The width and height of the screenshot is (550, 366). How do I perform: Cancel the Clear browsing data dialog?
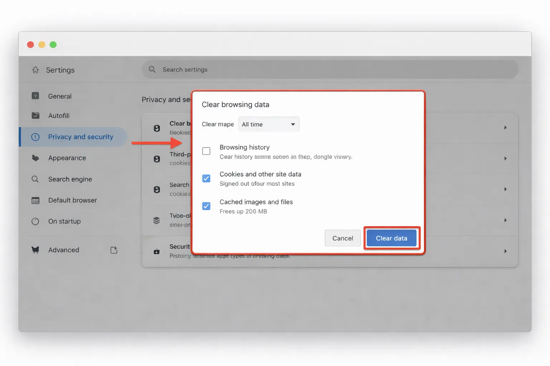pyautogui.click(x=342, y=238)
